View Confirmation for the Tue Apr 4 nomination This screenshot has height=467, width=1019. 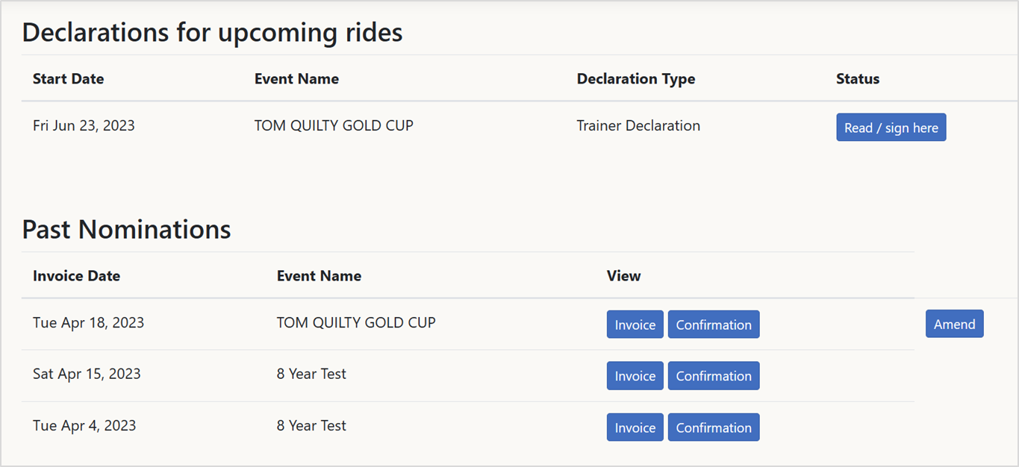714,427
